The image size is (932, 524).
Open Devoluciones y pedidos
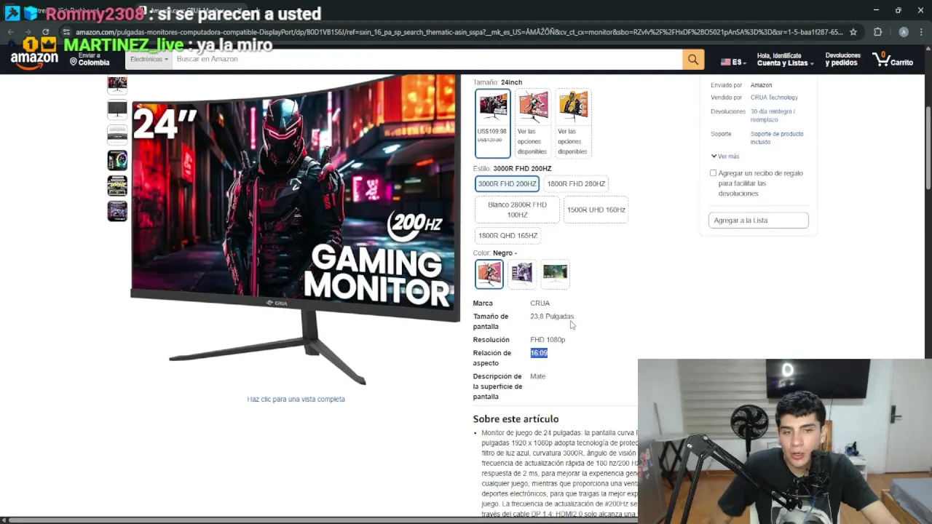[x=842, y=59]
